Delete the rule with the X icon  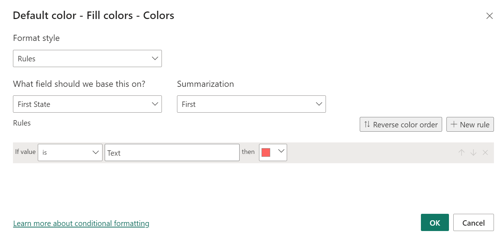[x=485, y=152]
